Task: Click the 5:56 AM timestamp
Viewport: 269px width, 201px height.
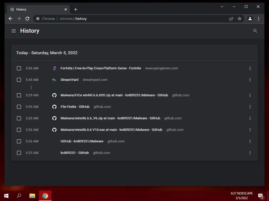Action: click(32, 68)
